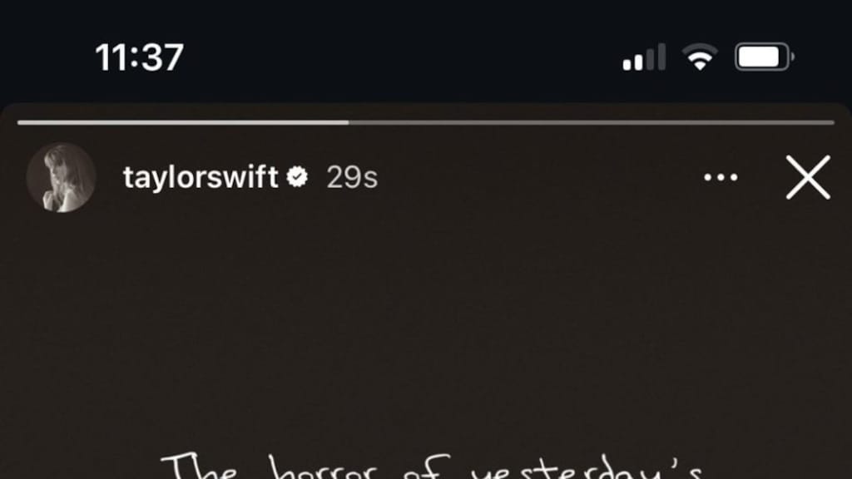Screen dimensions: 852x479
Task: Open the three-dot more options menu
Action: [x=721, y=177]
